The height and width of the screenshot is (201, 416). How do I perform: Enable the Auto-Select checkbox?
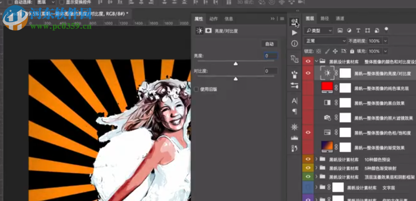coord(10,2)
